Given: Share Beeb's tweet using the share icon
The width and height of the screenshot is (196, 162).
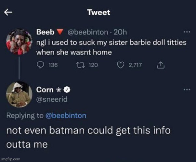Looking at the screenshot, I should 160,65.
